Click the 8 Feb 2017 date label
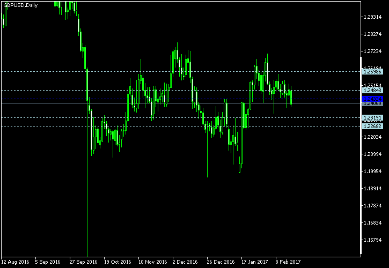Image resolution: width=389 pixels, height=268 pixels. (288, 262)
